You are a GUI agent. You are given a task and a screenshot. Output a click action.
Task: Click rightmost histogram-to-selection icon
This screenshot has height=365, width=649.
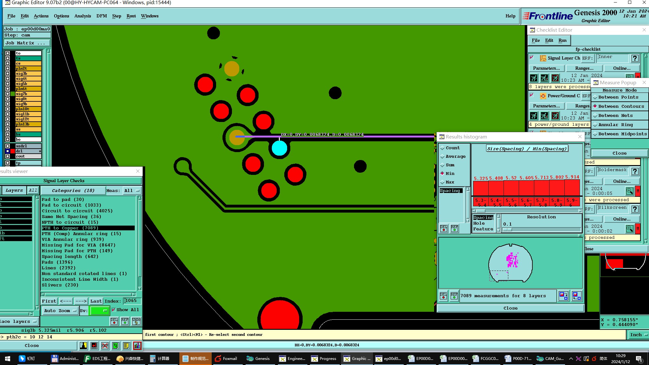coord(576,296)
